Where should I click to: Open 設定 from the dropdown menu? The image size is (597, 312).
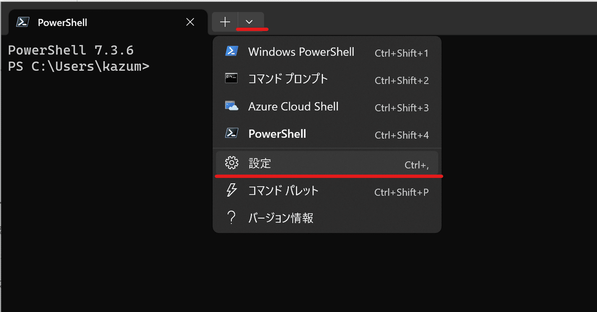[327, 163]
